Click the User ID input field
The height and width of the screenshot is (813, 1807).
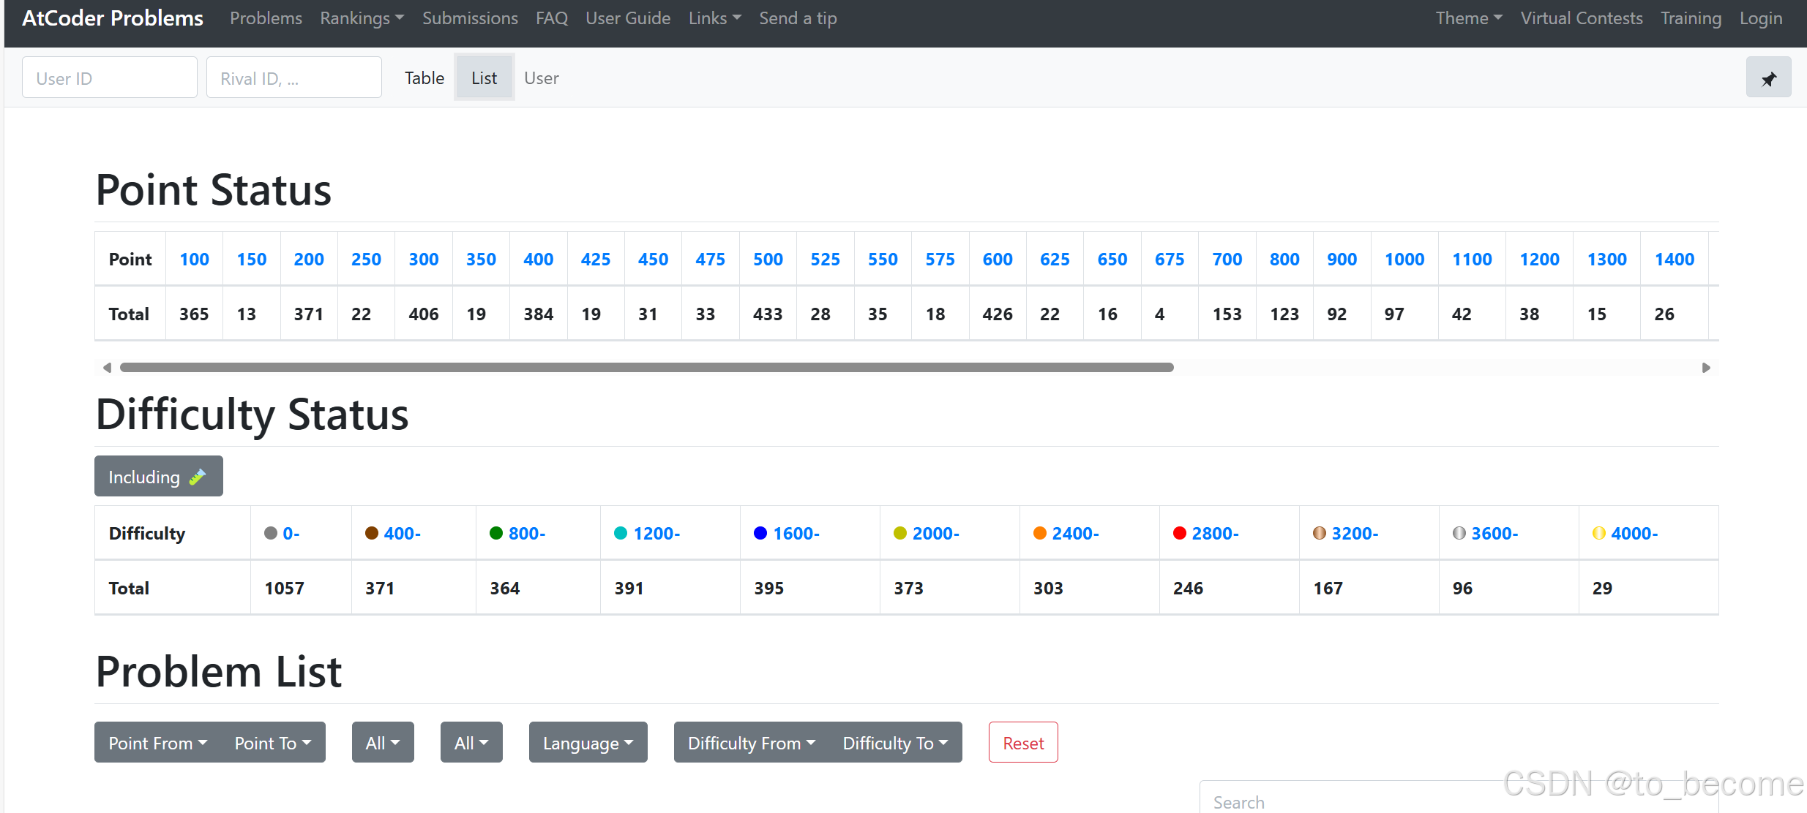(110, 78)
